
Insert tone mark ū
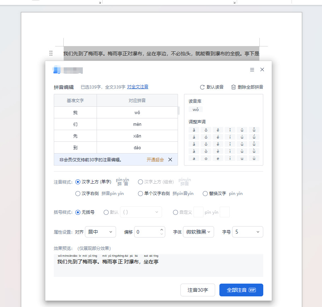pos(242,130)
